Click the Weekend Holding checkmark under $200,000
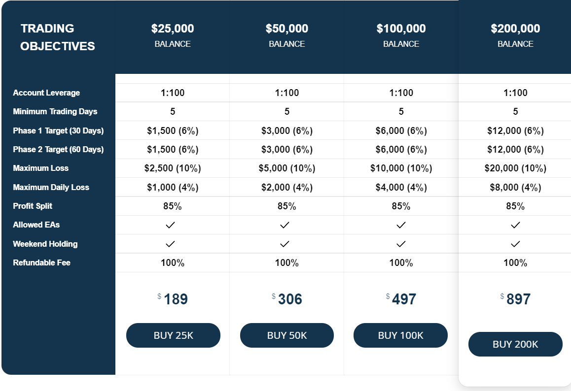The width and height of the screenshot is (571, 391). pos(515,244)
